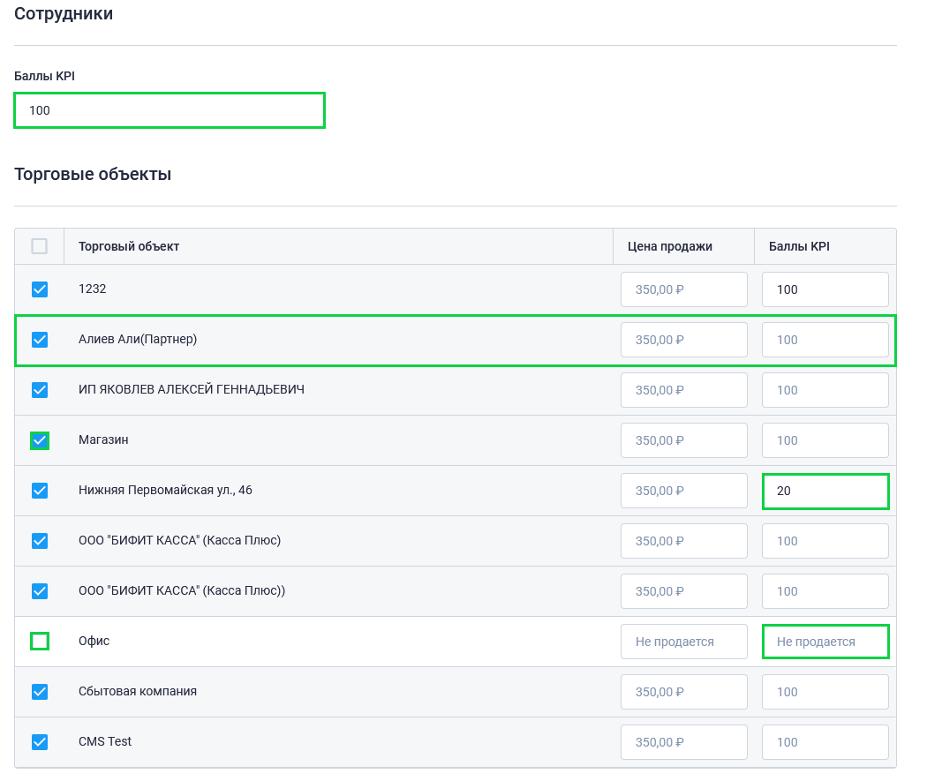This screenshot has width=927, height=781.
Task: Uncheck the Магазин checkbox
Action: tap(40, 440)
